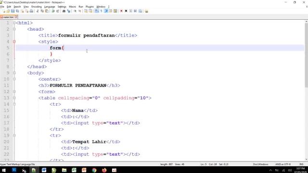Open Google Chrome from the taskbar
Image resolution: width=308 pixels, height=173 pixels.
click(x=94, y=170)
